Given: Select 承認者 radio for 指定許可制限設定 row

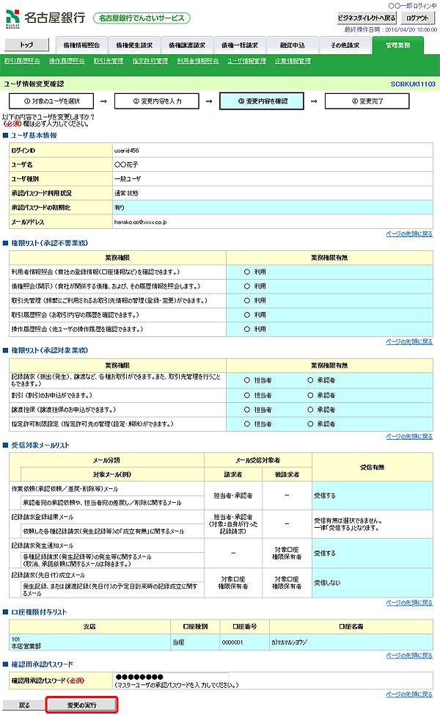Looking at the screenshot, I should click(310, 424).
